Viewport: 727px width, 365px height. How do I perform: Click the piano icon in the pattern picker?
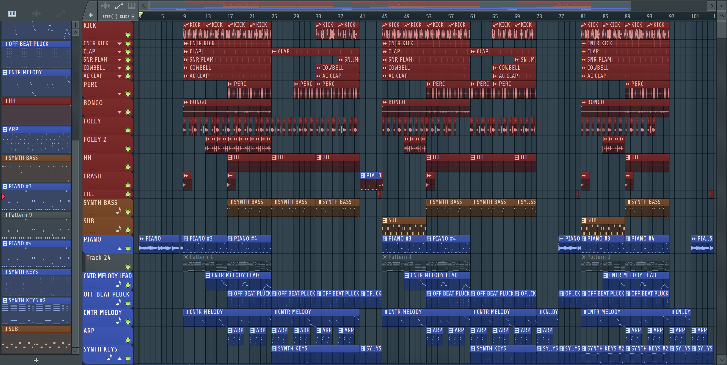click(12, 13)
